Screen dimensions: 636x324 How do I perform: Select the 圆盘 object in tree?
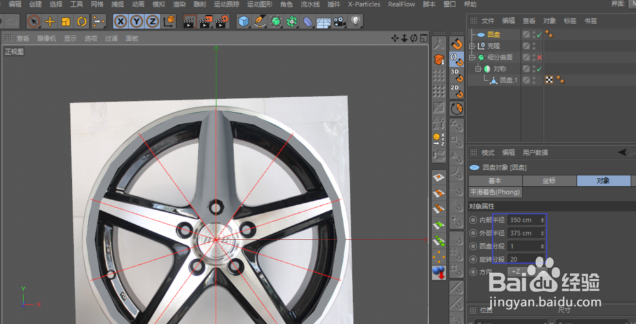coord(494,35)
